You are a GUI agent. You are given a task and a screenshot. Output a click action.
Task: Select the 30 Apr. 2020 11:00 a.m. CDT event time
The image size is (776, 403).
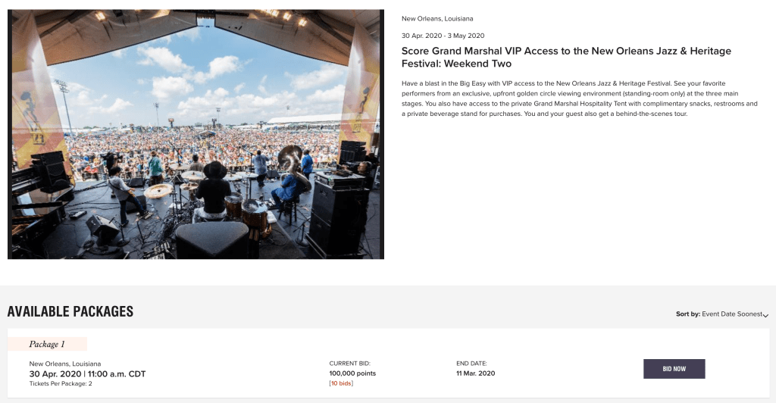click(x=88, y=373)
